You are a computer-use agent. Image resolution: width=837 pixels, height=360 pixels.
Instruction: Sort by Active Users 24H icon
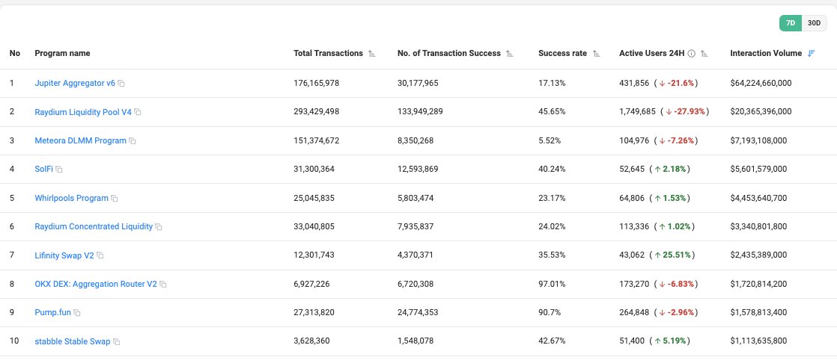704,54
